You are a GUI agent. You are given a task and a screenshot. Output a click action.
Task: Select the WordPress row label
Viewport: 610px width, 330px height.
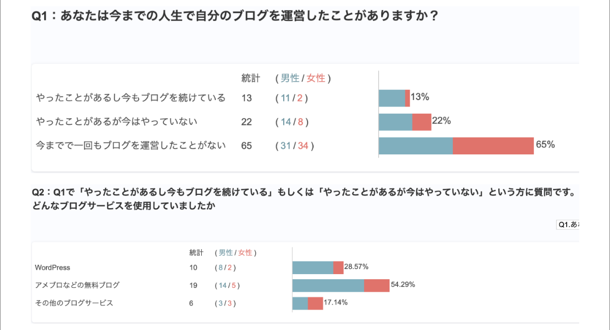[x=52, y=268]
